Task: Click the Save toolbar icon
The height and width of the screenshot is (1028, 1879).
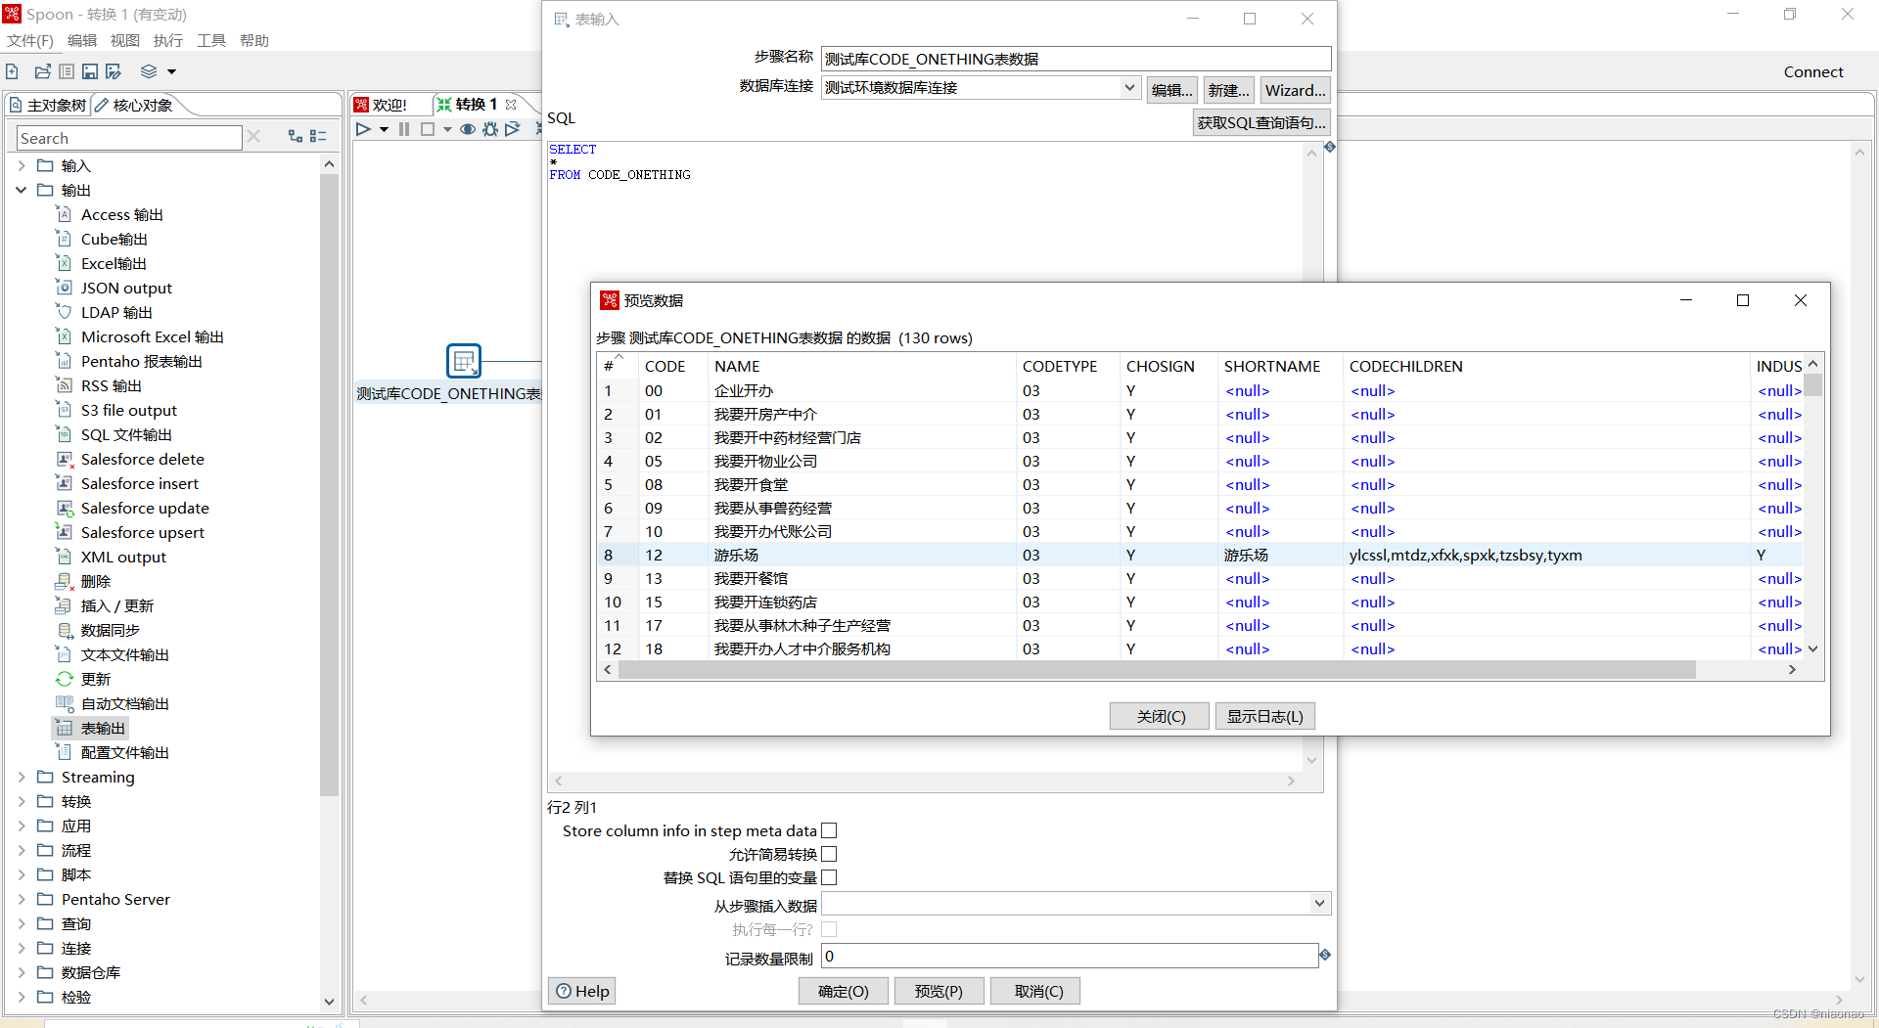Action: [90, 71]
